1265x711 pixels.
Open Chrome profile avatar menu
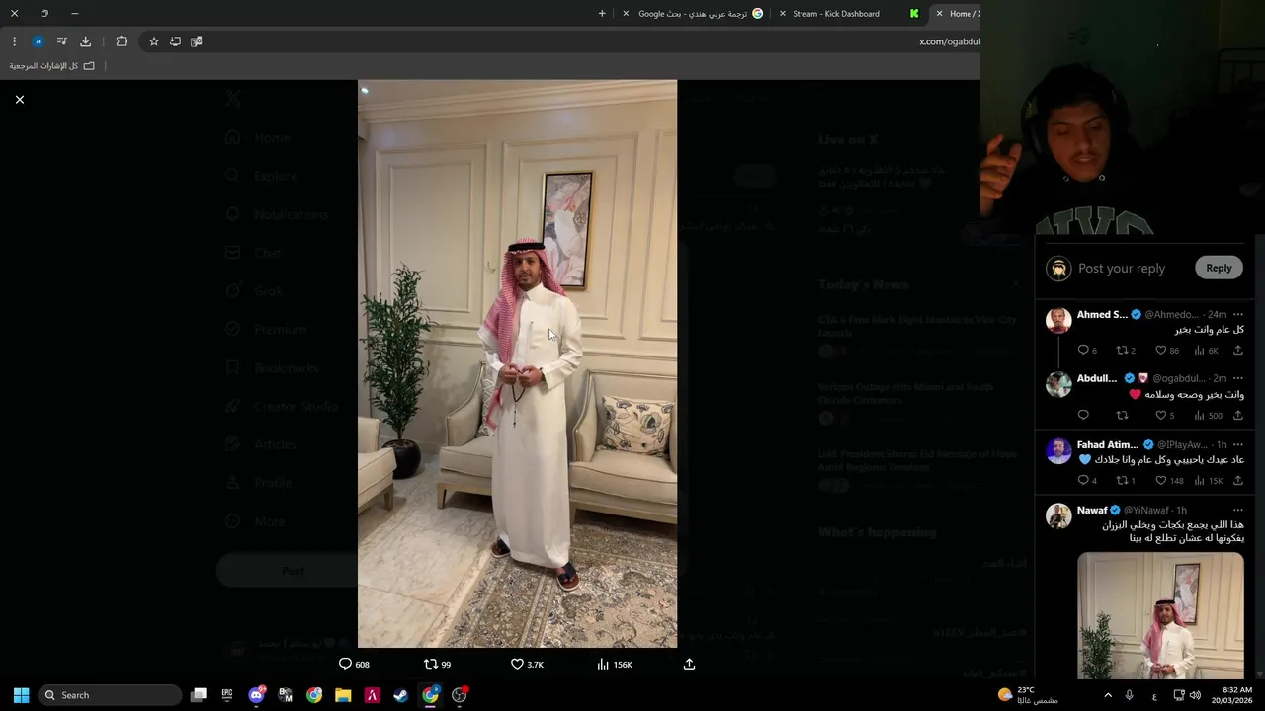(38, 41)
